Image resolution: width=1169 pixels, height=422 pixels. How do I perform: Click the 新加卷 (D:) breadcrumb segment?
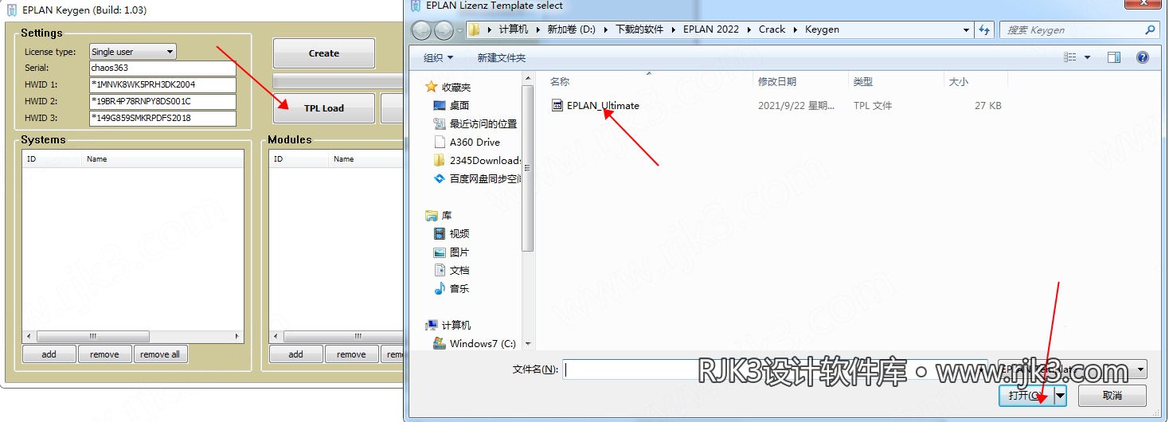[571, 29]
